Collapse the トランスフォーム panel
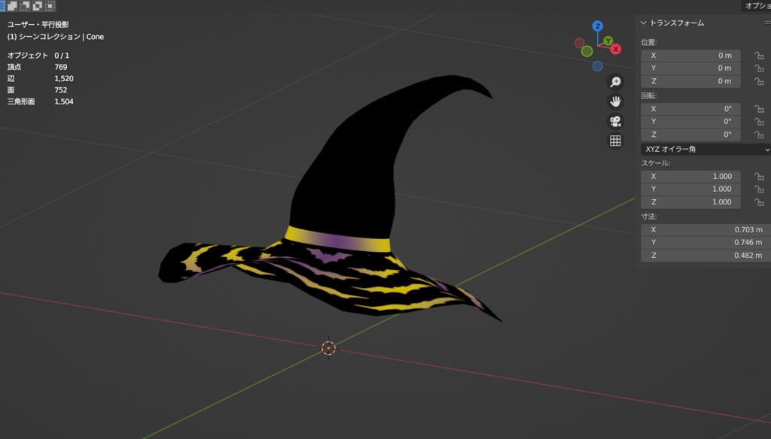The width and height of the screenshot is (771, 439). pos(643,23)
